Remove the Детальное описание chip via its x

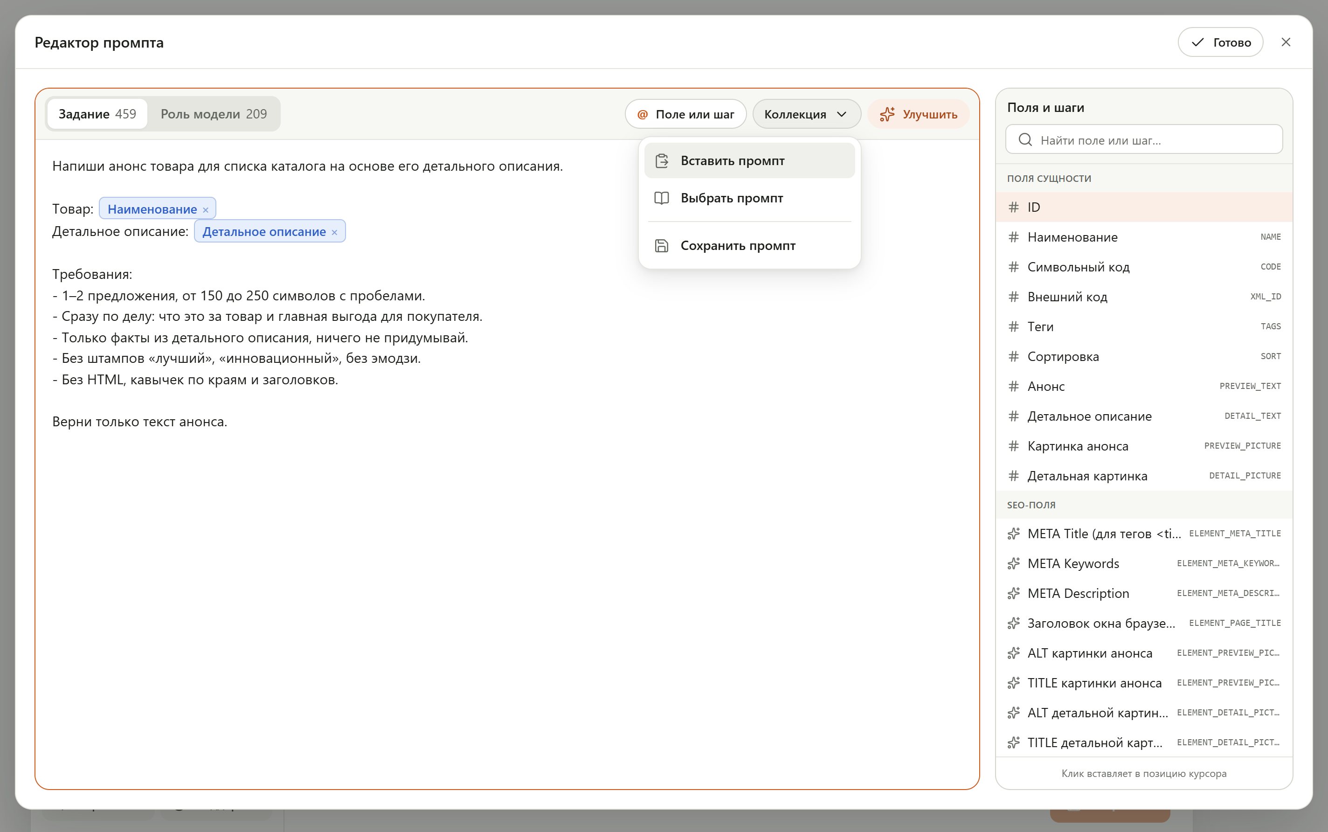pos(334,232)
